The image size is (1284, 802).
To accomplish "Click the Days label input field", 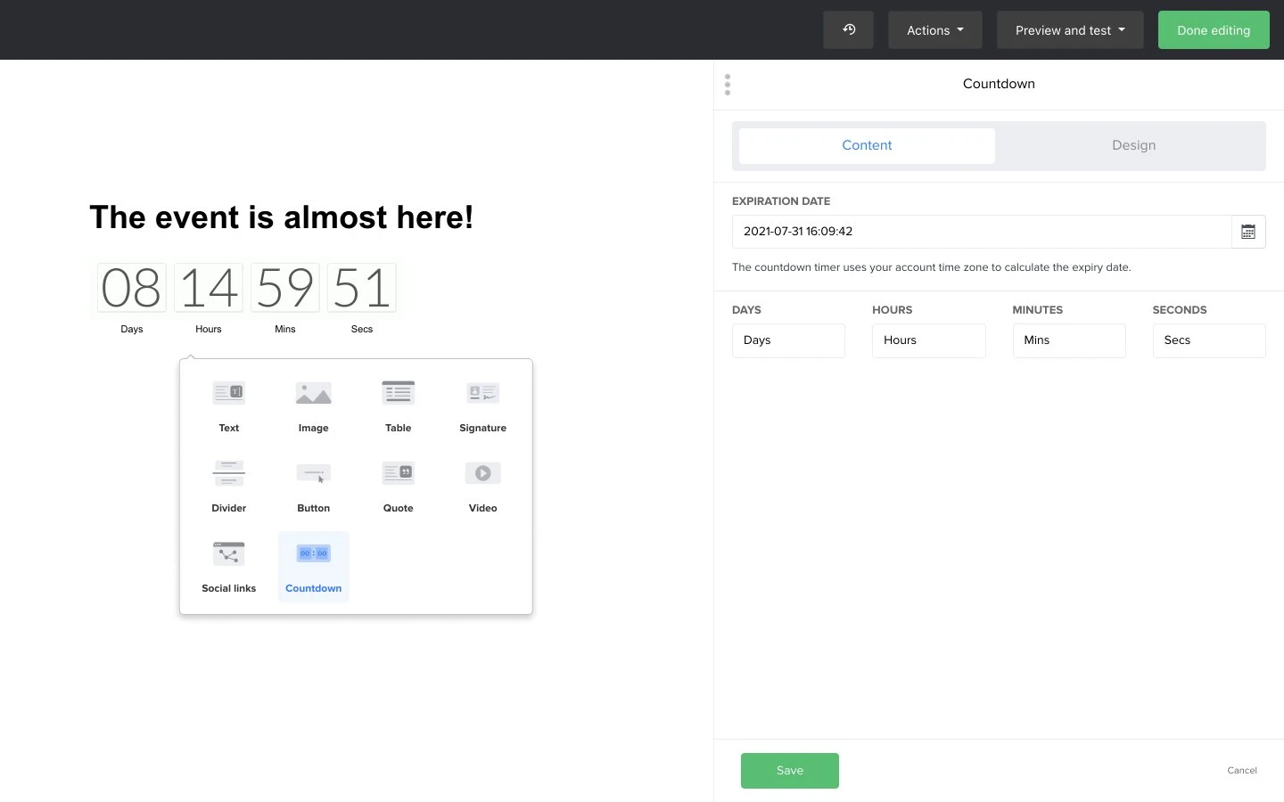I will [x=787, y=340].
